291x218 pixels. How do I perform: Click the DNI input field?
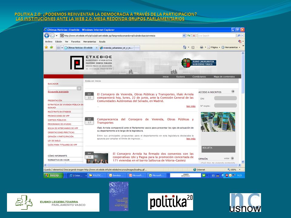coord(225,98)
